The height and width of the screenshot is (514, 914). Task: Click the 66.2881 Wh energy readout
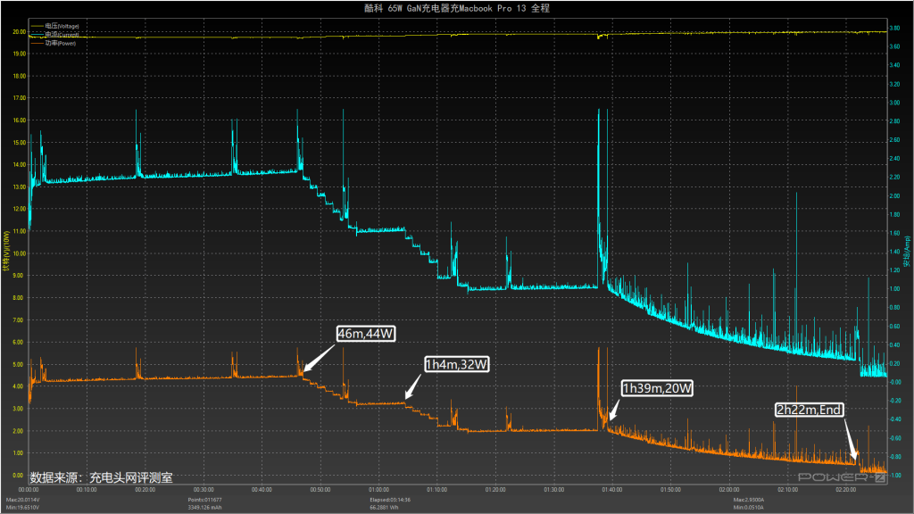pos(384,508)
